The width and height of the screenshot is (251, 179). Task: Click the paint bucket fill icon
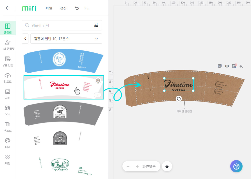click(241, 66)
